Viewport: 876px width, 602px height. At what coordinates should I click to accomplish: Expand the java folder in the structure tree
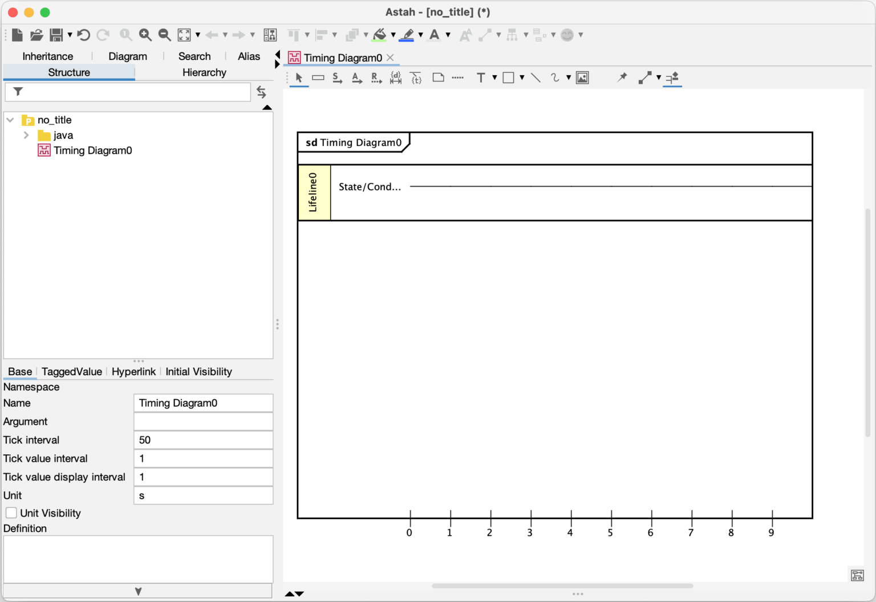click(26, 135)
